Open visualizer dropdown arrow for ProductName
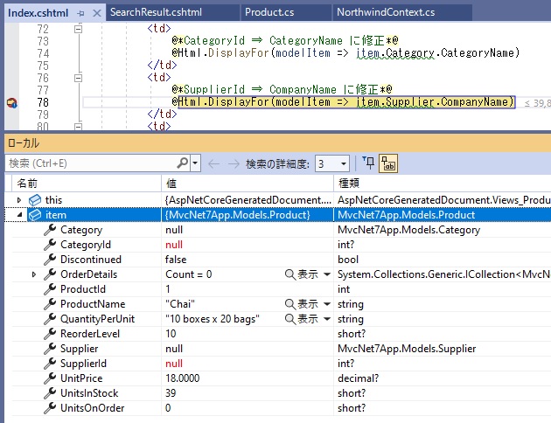The width and height of the screenshot is (551, 423). pos(327,303)
